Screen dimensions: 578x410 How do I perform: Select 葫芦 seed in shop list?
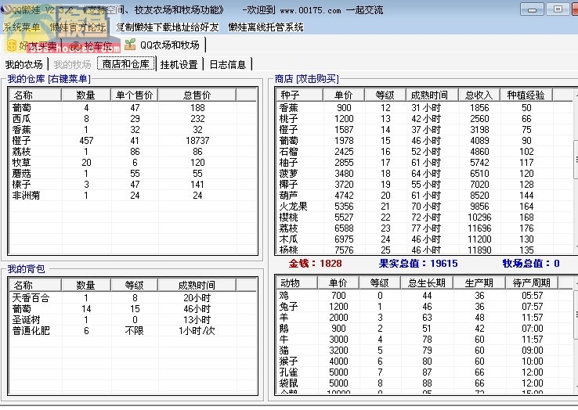pos(424,196)
